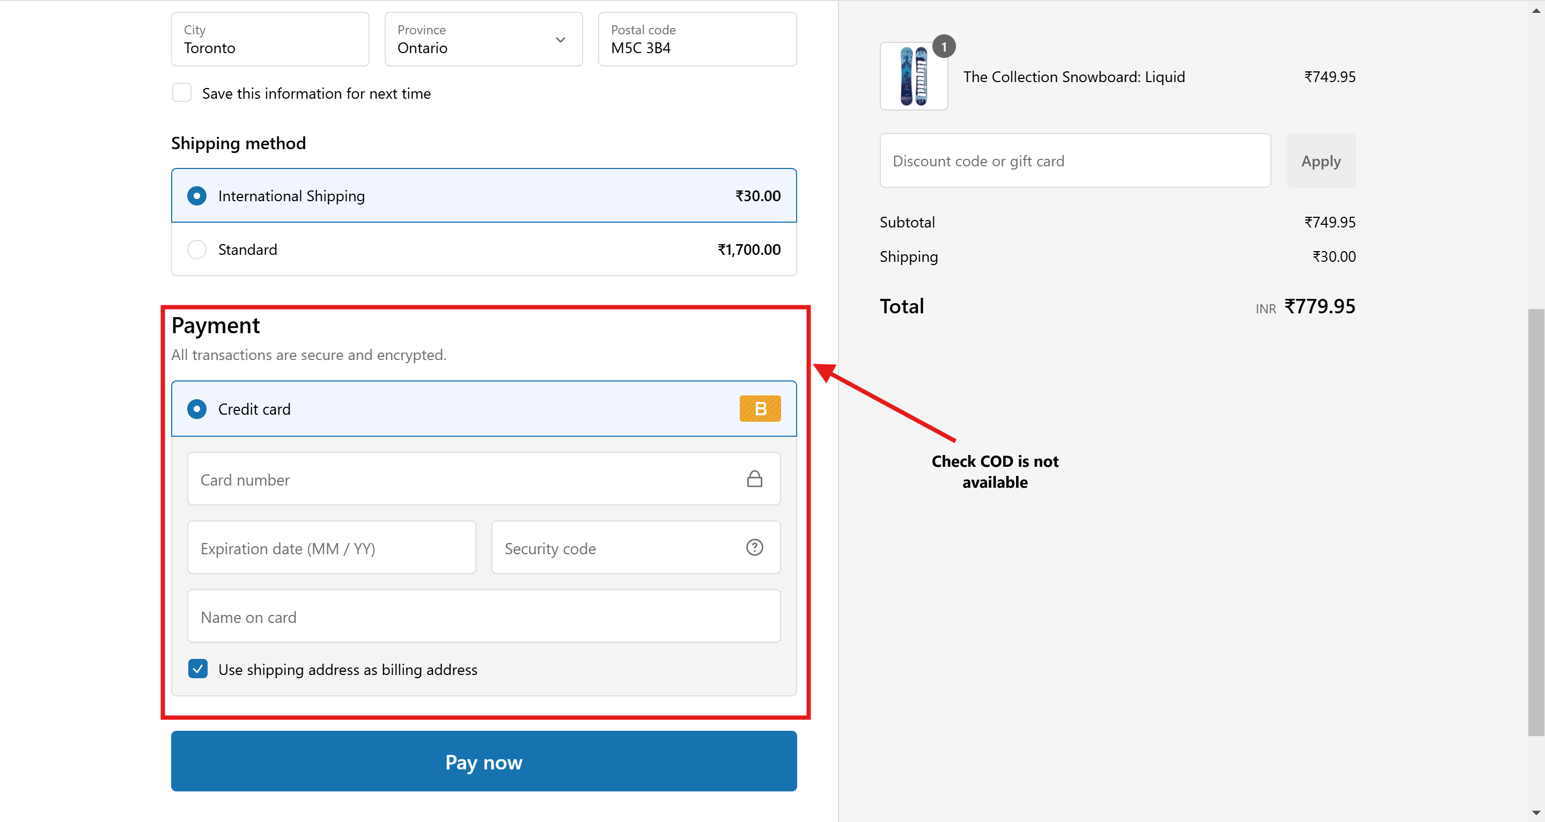Focus the Discount code or gift card field
Image resolution: width=1545 pixels, height=822 pixels.
1074,161
